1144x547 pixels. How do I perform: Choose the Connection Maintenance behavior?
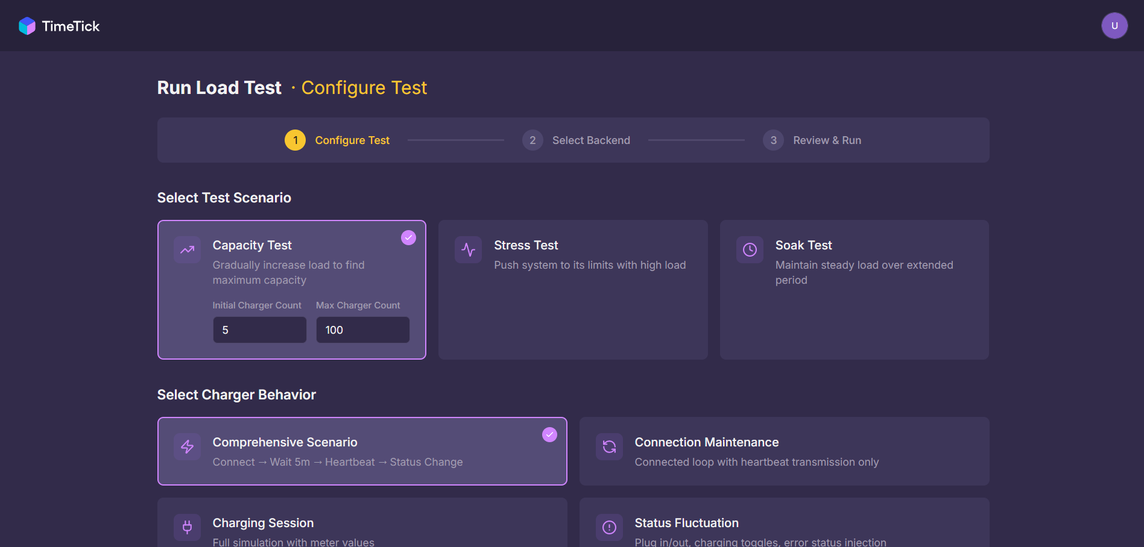783,451
